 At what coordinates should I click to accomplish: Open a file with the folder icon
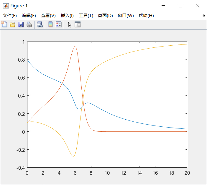point(13,25)
